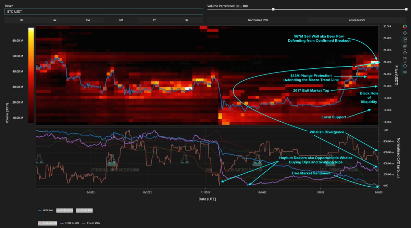Toggle the Crosshair tool
Image resolution: width=411 pixels, height=228 pixels.
[x=405, y=66]
